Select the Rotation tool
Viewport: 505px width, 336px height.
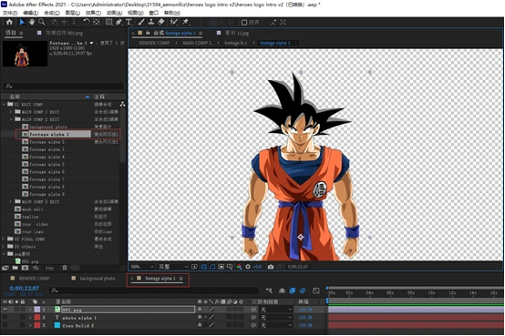click(x=87, y=22)
